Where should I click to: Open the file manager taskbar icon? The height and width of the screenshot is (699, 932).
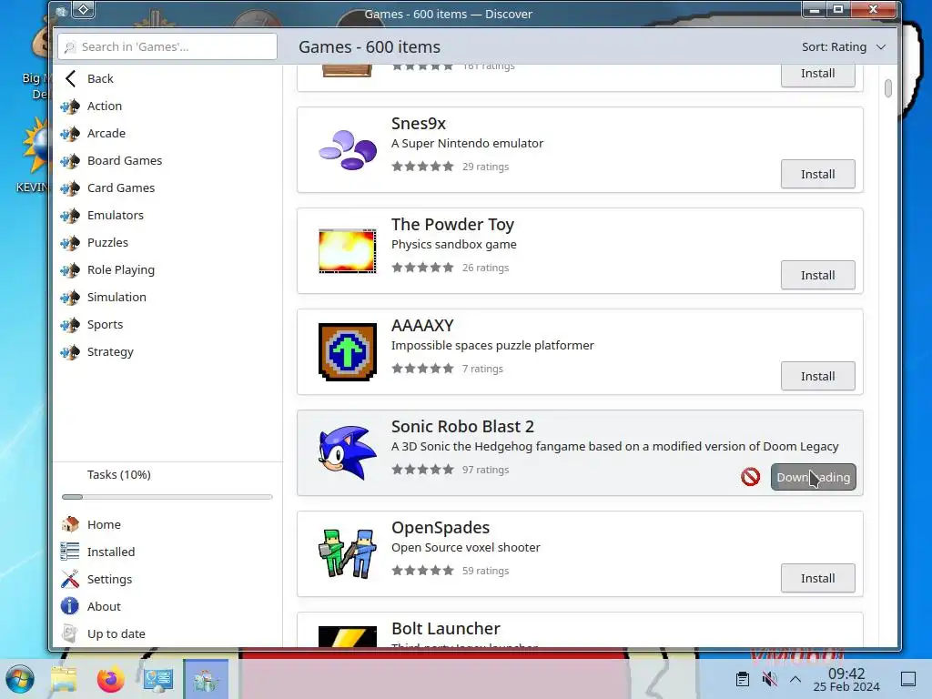tap(64, 679)
